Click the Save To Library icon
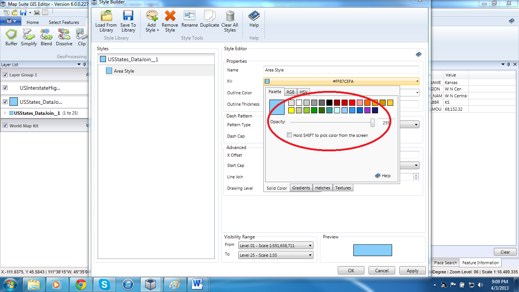 [128, 16]
